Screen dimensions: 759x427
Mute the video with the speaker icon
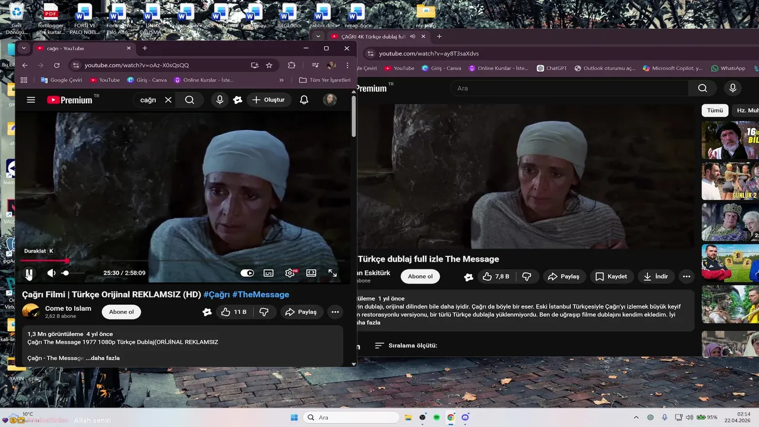coord(52,273)
